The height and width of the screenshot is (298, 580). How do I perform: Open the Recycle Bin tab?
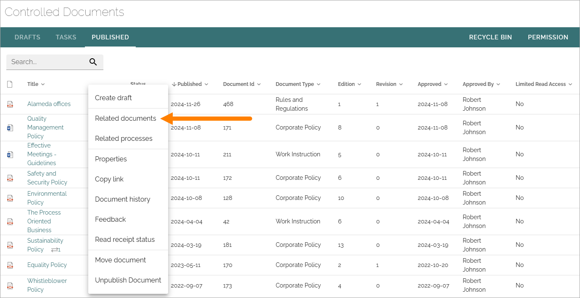click(x=490, y=37)
